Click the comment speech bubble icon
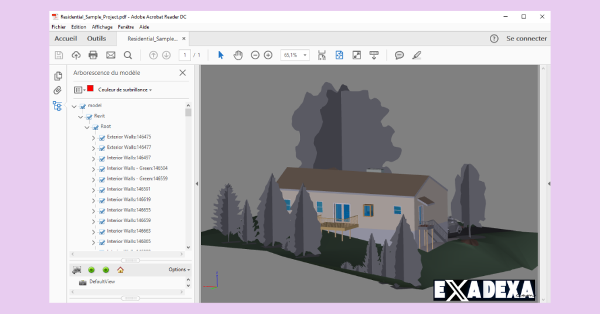Viewport: 600px width, 314px height. [x=399, y=55]
